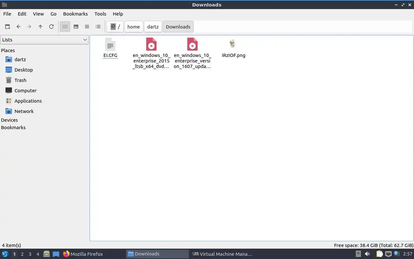This screenshot has width=414, height=259.
Task: Switch to workspace 4
Action: [x=38, y=254]
